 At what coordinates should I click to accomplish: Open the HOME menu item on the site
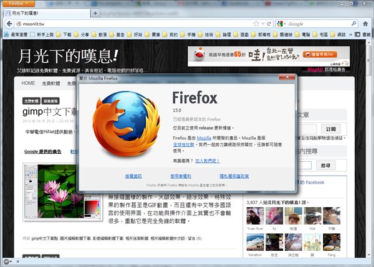pyautogui.click(x=29, y=83)
